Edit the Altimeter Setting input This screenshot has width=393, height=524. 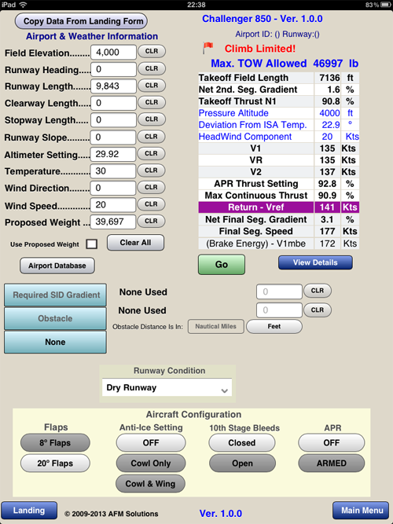click(x=113, y=155)
